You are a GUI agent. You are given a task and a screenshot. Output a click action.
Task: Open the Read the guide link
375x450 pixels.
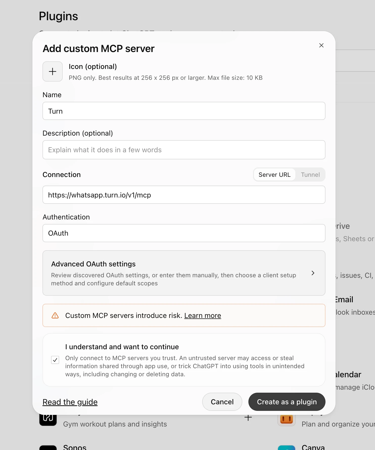[70, 402]
